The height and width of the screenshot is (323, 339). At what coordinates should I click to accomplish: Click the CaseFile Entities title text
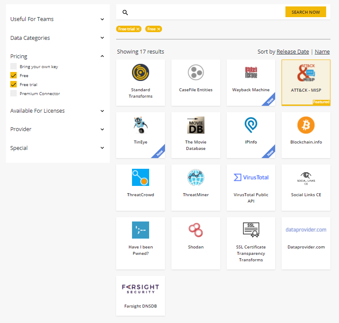(x=196, y=90)
